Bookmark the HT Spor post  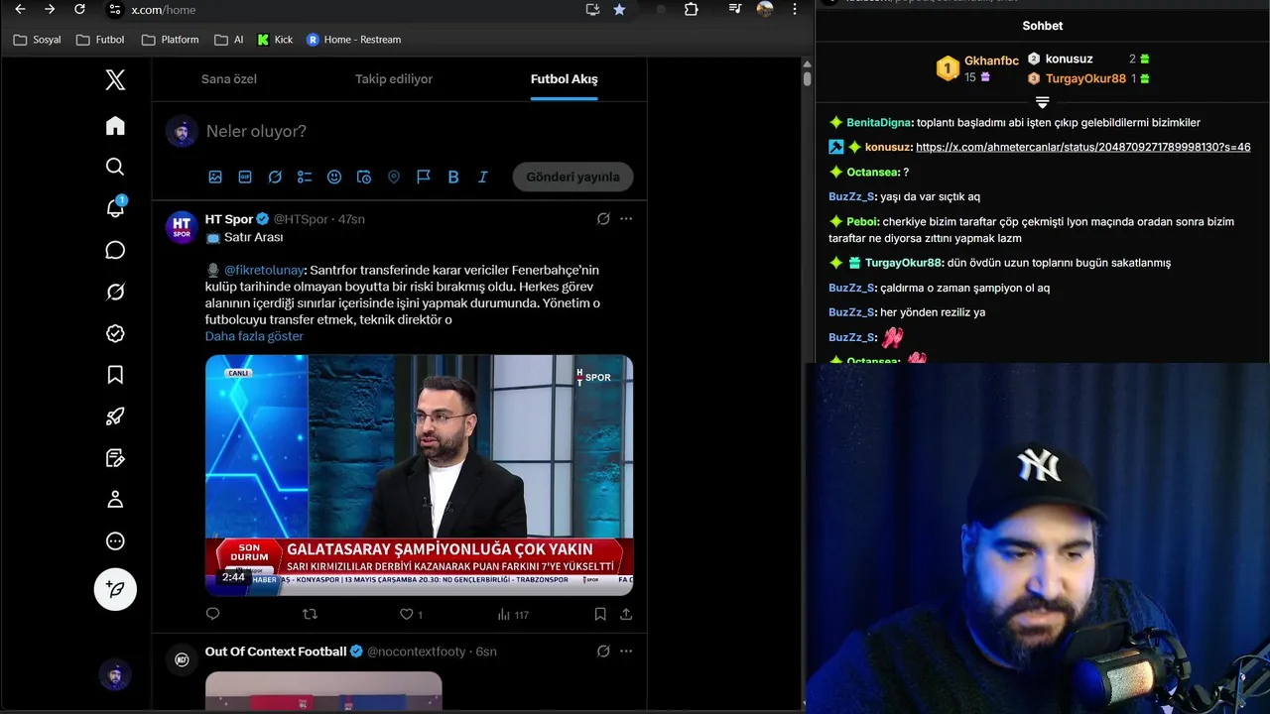click(x=600, y=614)
